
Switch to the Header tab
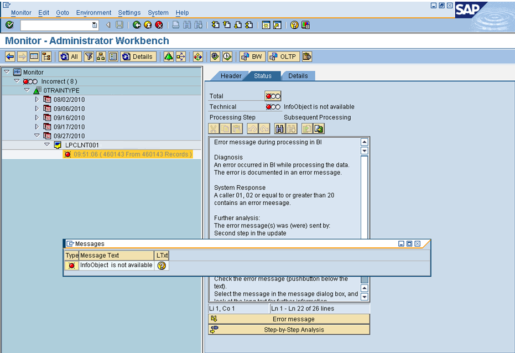pos(231,76)
